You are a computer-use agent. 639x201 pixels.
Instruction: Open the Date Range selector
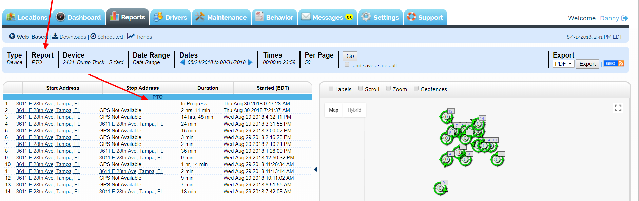click(151, 58)
